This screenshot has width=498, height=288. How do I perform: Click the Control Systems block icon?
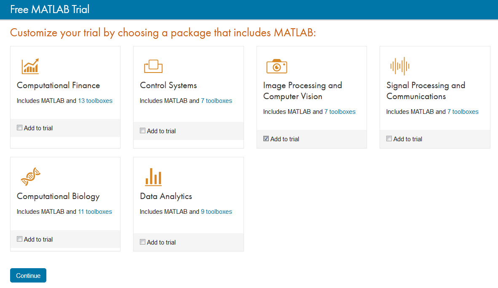153,66
